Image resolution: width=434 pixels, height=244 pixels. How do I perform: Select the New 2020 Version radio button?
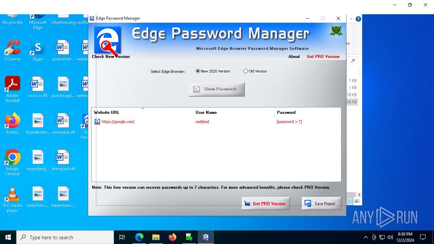click(x=198, y=71)
